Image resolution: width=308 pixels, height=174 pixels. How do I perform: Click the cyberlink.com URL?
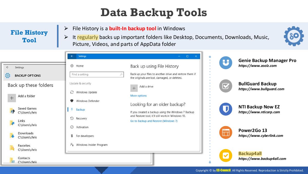[x=261, y=136]
